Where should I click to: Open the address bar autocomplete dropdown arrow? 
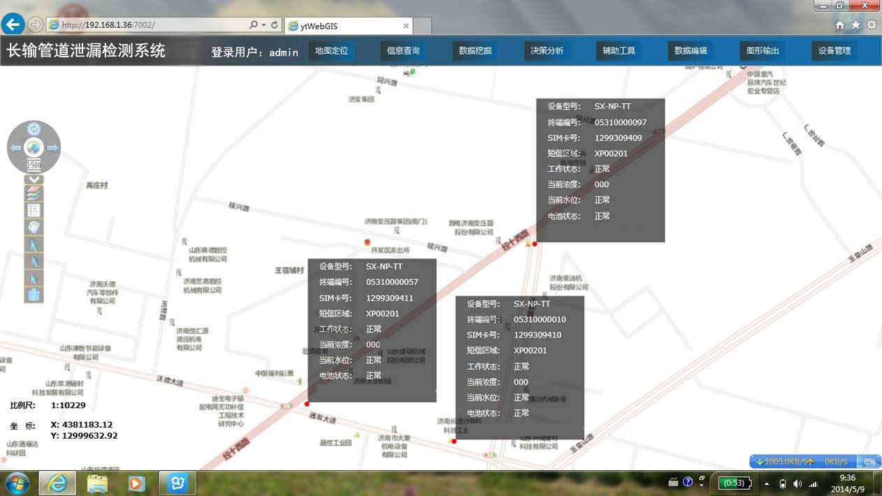263,25
